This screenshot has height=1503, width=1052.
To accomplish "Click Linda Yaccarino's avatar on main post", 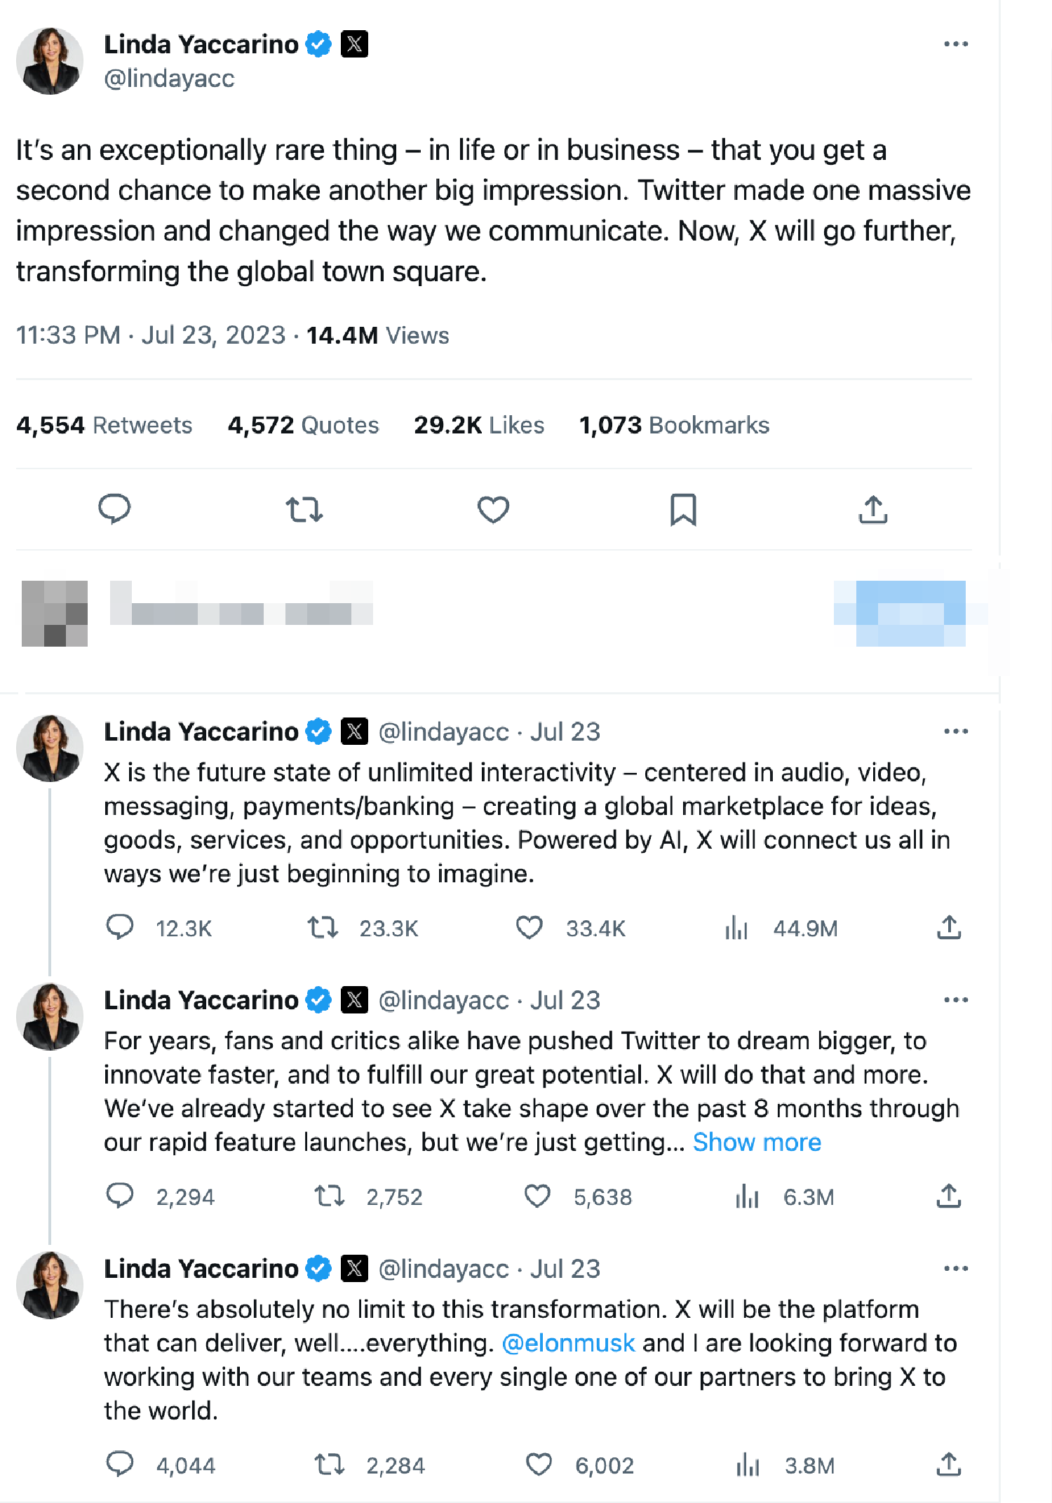I will [50, 61].
